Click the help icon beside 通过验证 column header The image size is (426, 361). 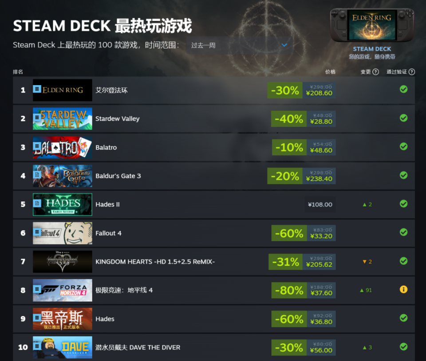coord(412,72)
